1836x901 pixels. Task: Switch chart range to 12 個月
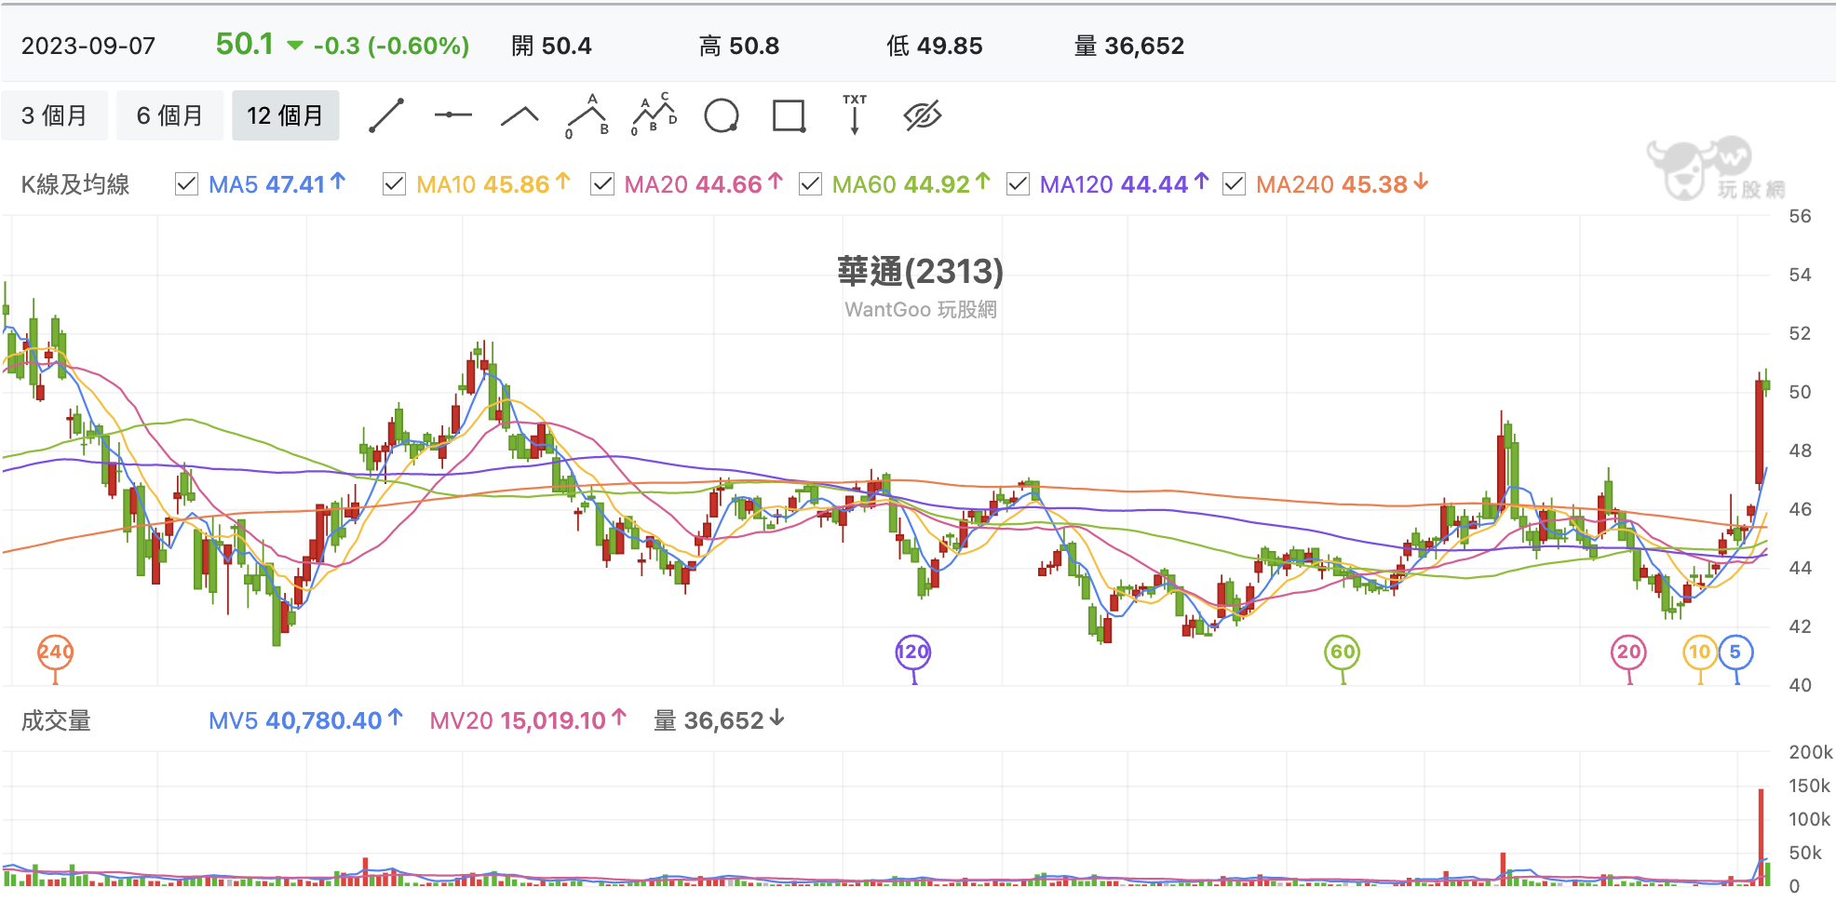click(285, 115)
